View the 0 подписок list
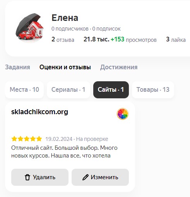Image resolution: width=190 pixels, height=197 pixels. point(106,29)
